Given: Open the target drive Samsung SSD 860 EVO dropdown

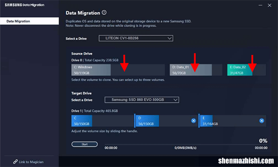Looking at the screenshot, I should tap(142, 100).
